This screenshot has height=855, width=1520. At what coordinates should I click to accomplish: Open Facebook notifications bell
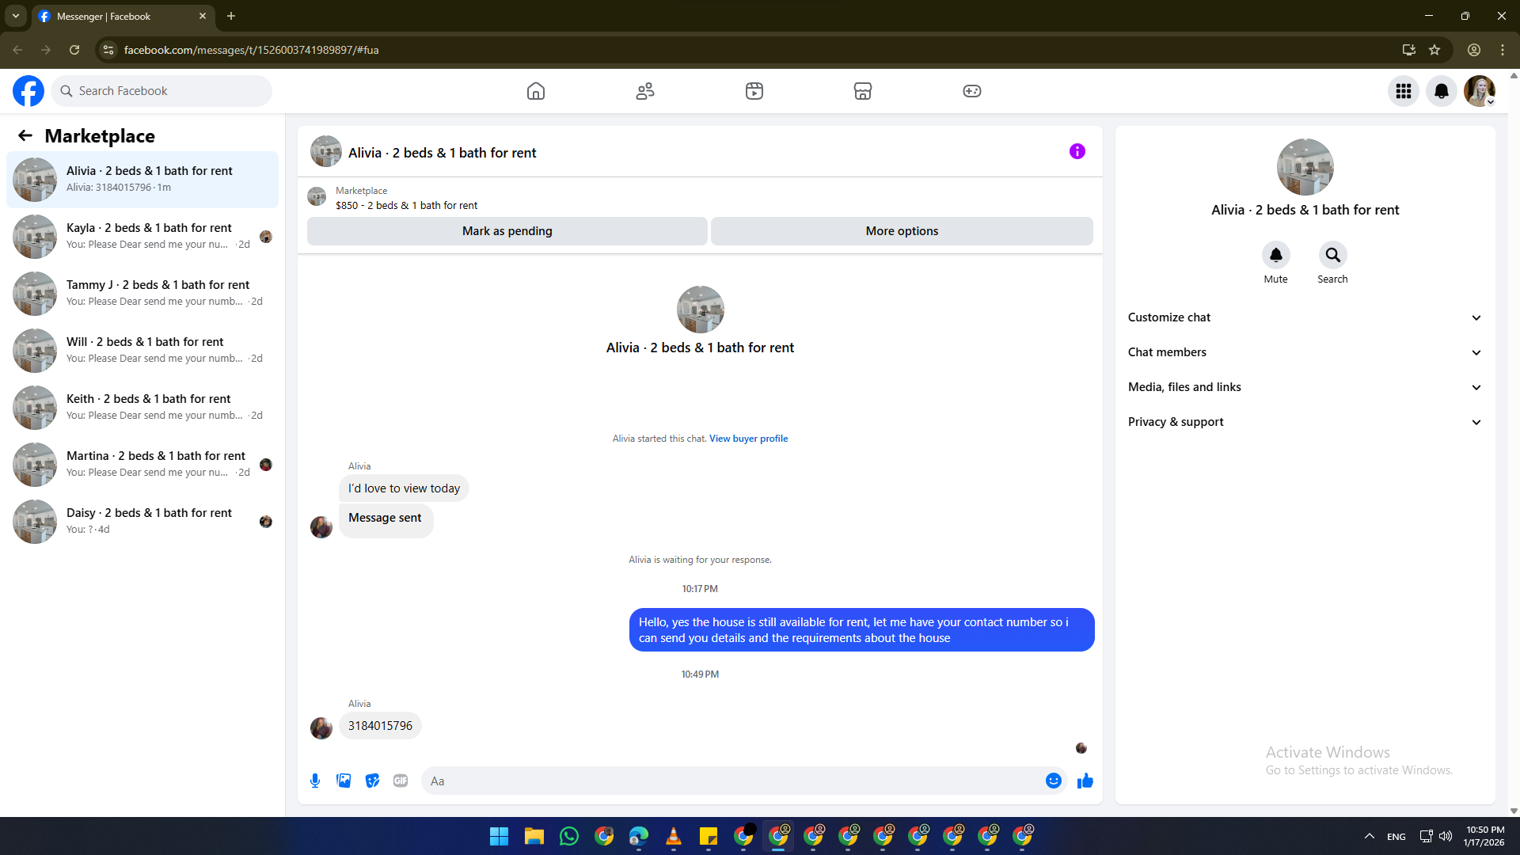1441,91
